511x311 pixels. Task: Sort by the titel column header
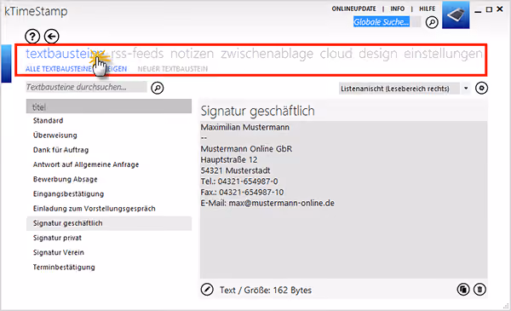pos(109,107)
